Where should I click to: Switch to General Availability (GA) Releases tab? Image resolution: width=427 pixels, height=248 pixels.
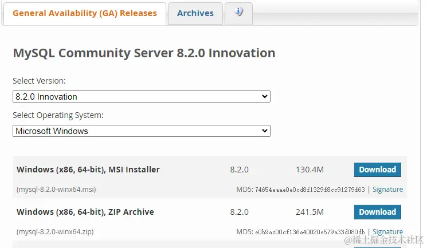85,13
